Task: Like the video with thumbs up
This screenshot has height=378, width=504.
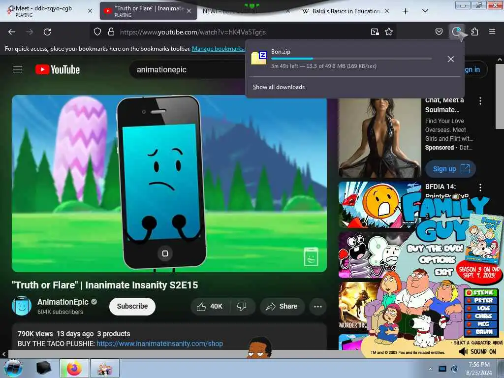Action: coord(210,306)
